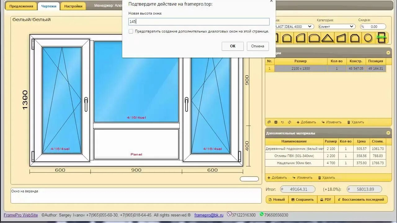The width and height of the screenshot is (397, 223).
Task: Select the quarter-arch window shape
Action: pyautogui.click(x=300, y=38)
